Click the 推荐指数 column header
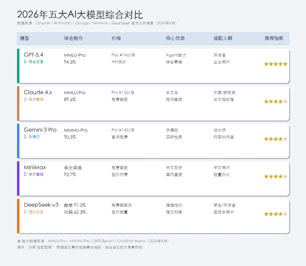Image resolution: width=306 pixels, height=266 pixels. [x=274, y=39]
